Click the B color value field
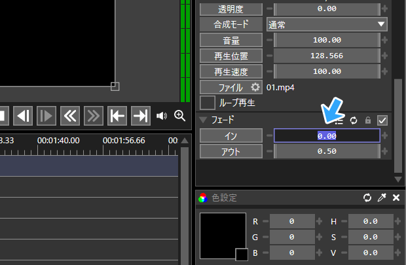 coord(292,253)
